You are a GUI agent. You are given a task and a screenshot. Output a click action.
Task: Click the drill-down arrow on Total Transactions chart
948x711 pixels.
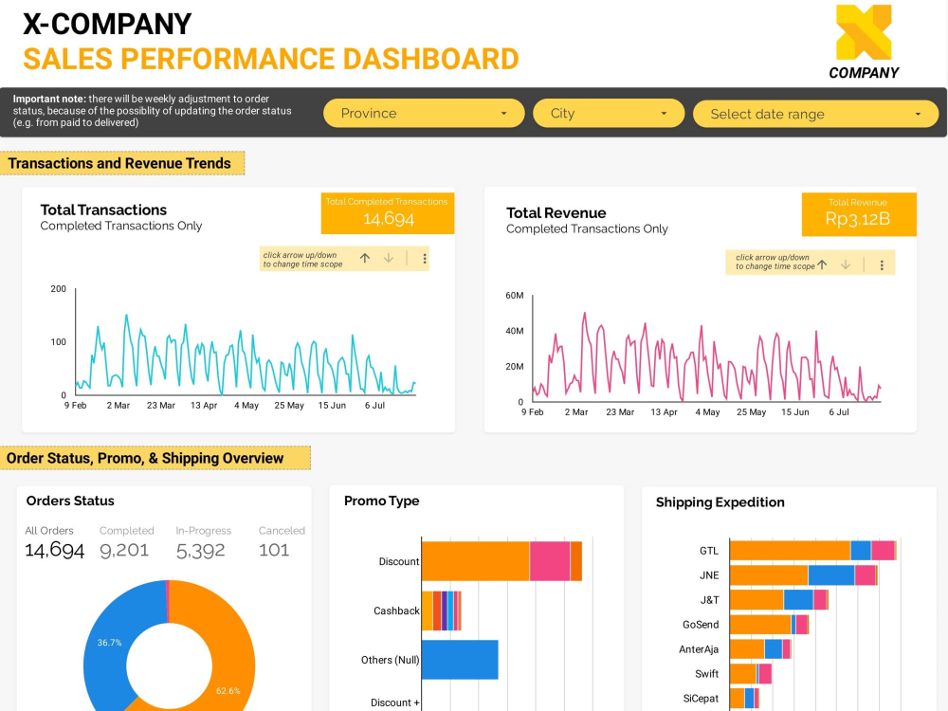click(389, 258)
